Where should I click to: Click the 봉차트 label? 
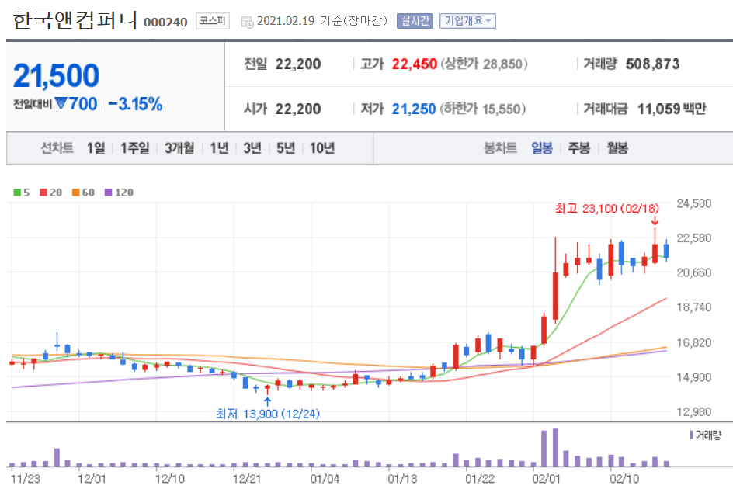point(500,148)
